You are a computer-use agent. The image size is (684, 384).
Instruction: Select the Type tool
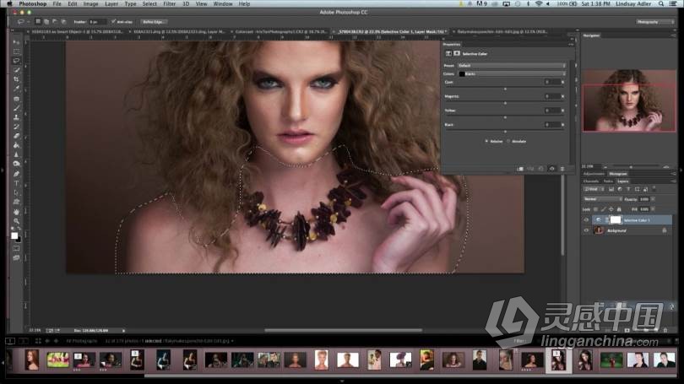[16, 183]
